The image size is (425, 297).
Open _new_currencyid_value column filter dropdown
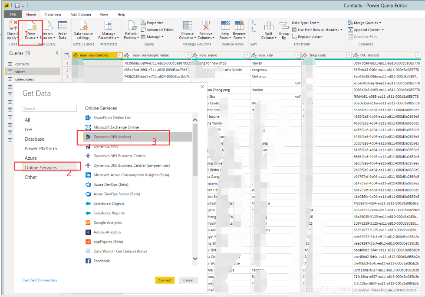(x=188, y=55)
